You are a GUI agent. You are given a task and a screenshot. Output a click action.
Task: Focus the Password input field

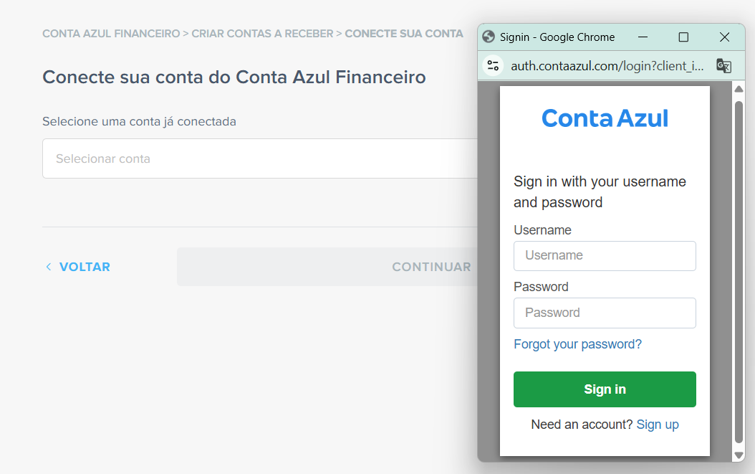point(605,313)
